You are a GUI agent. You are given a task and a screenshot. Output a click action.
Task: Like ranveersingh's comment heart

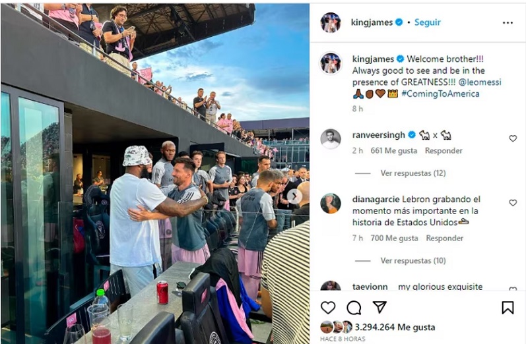click(x=513, y=138)
